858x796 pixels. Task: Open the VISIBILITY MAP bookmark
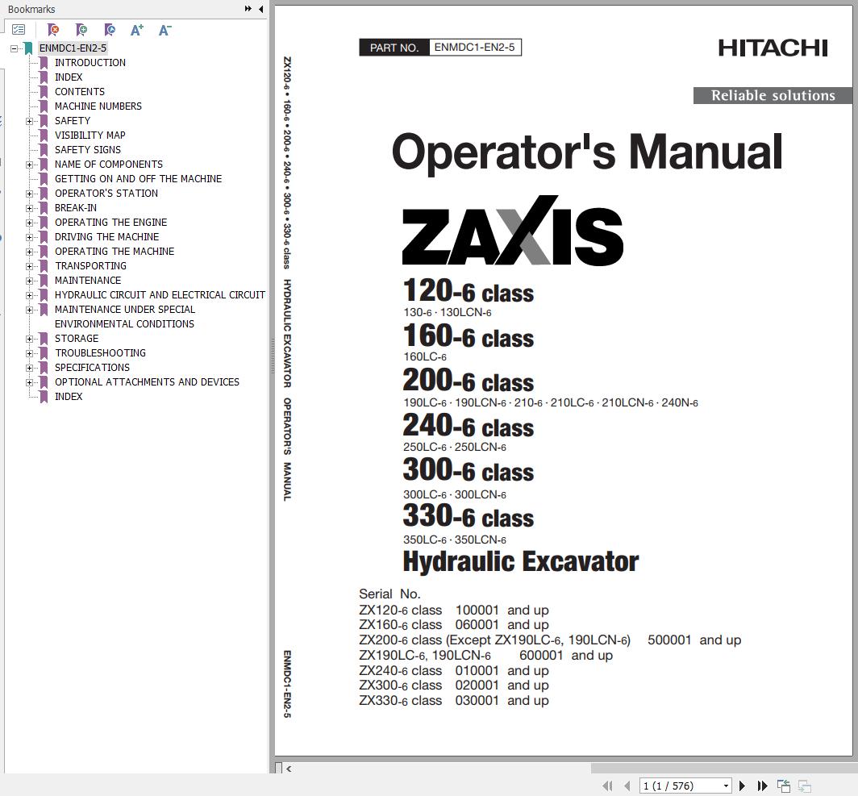90,135
